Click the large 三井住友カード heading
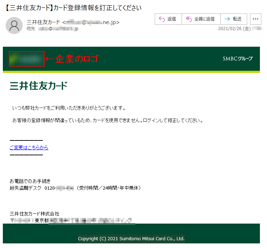Image resolution: width=267 pixels, height=248 pixels. 39,86
